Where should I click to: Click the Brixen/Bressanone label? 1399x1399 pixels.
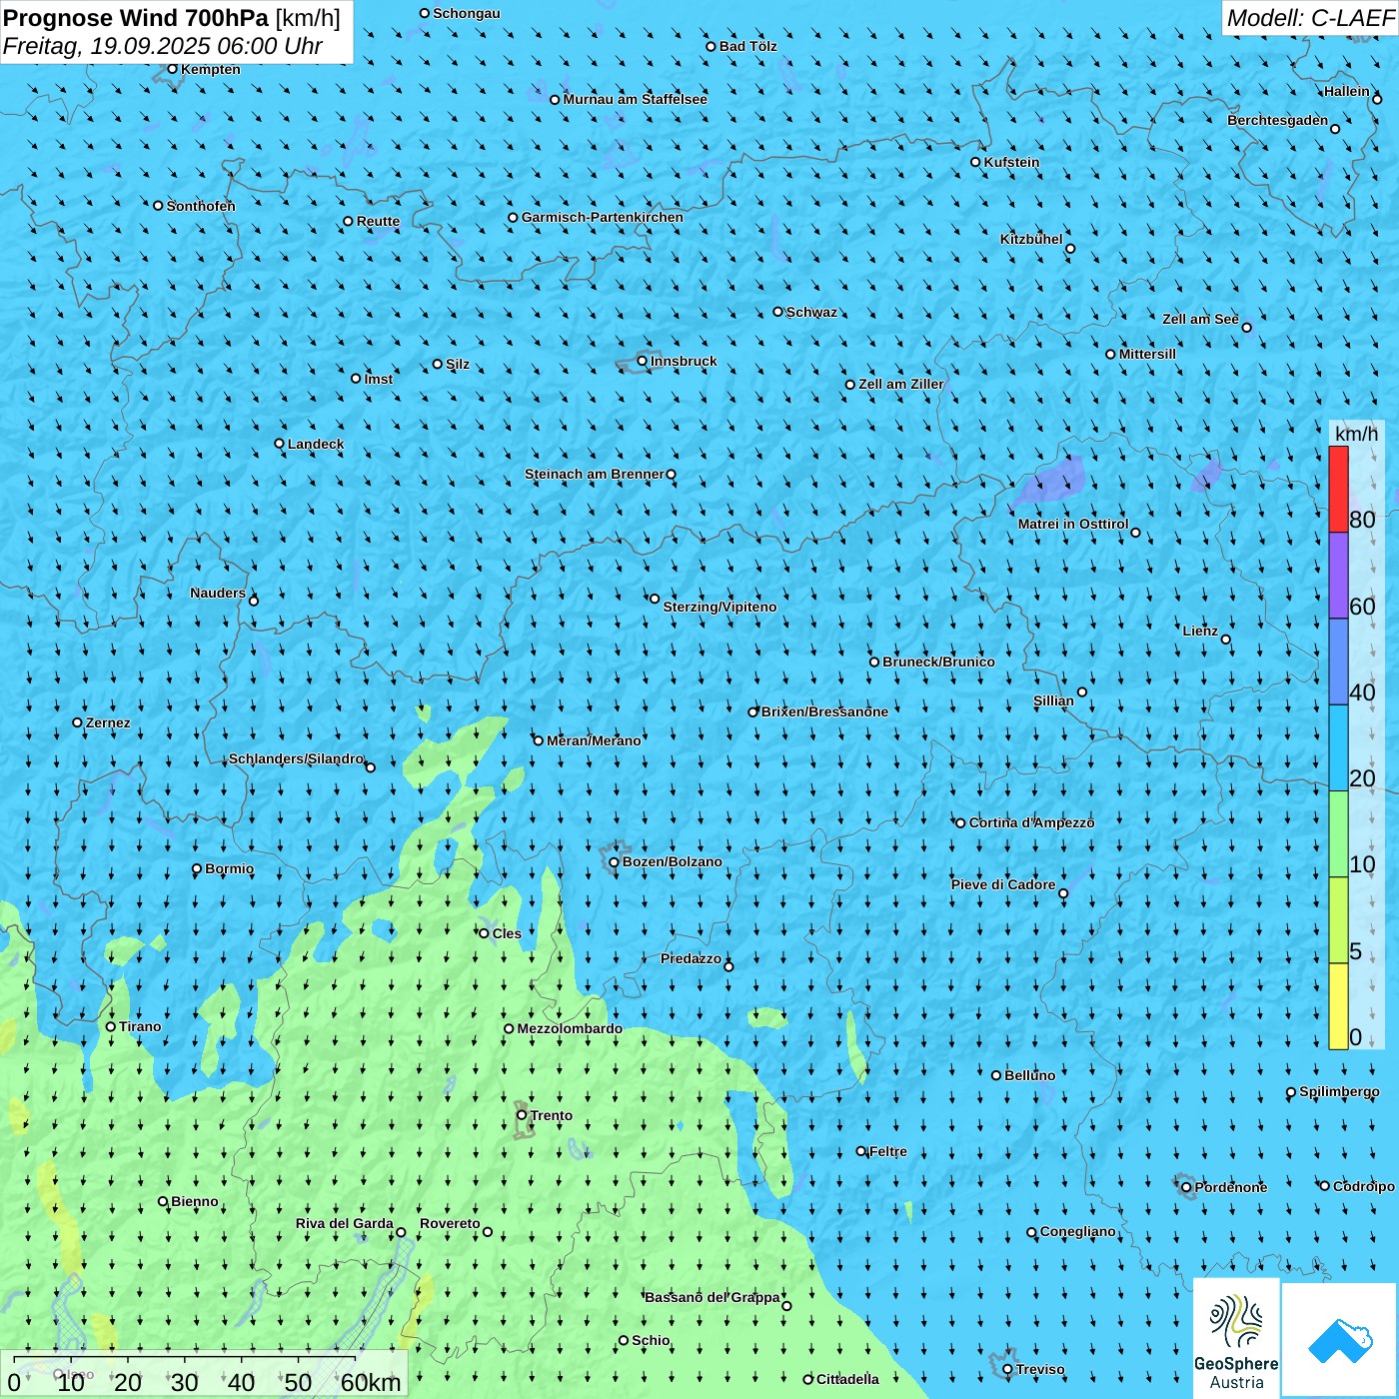(x=824, y=711)
